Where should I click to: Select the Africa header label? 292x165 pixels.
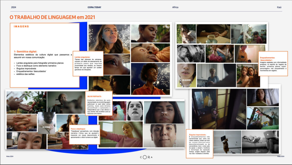[175, 7]
